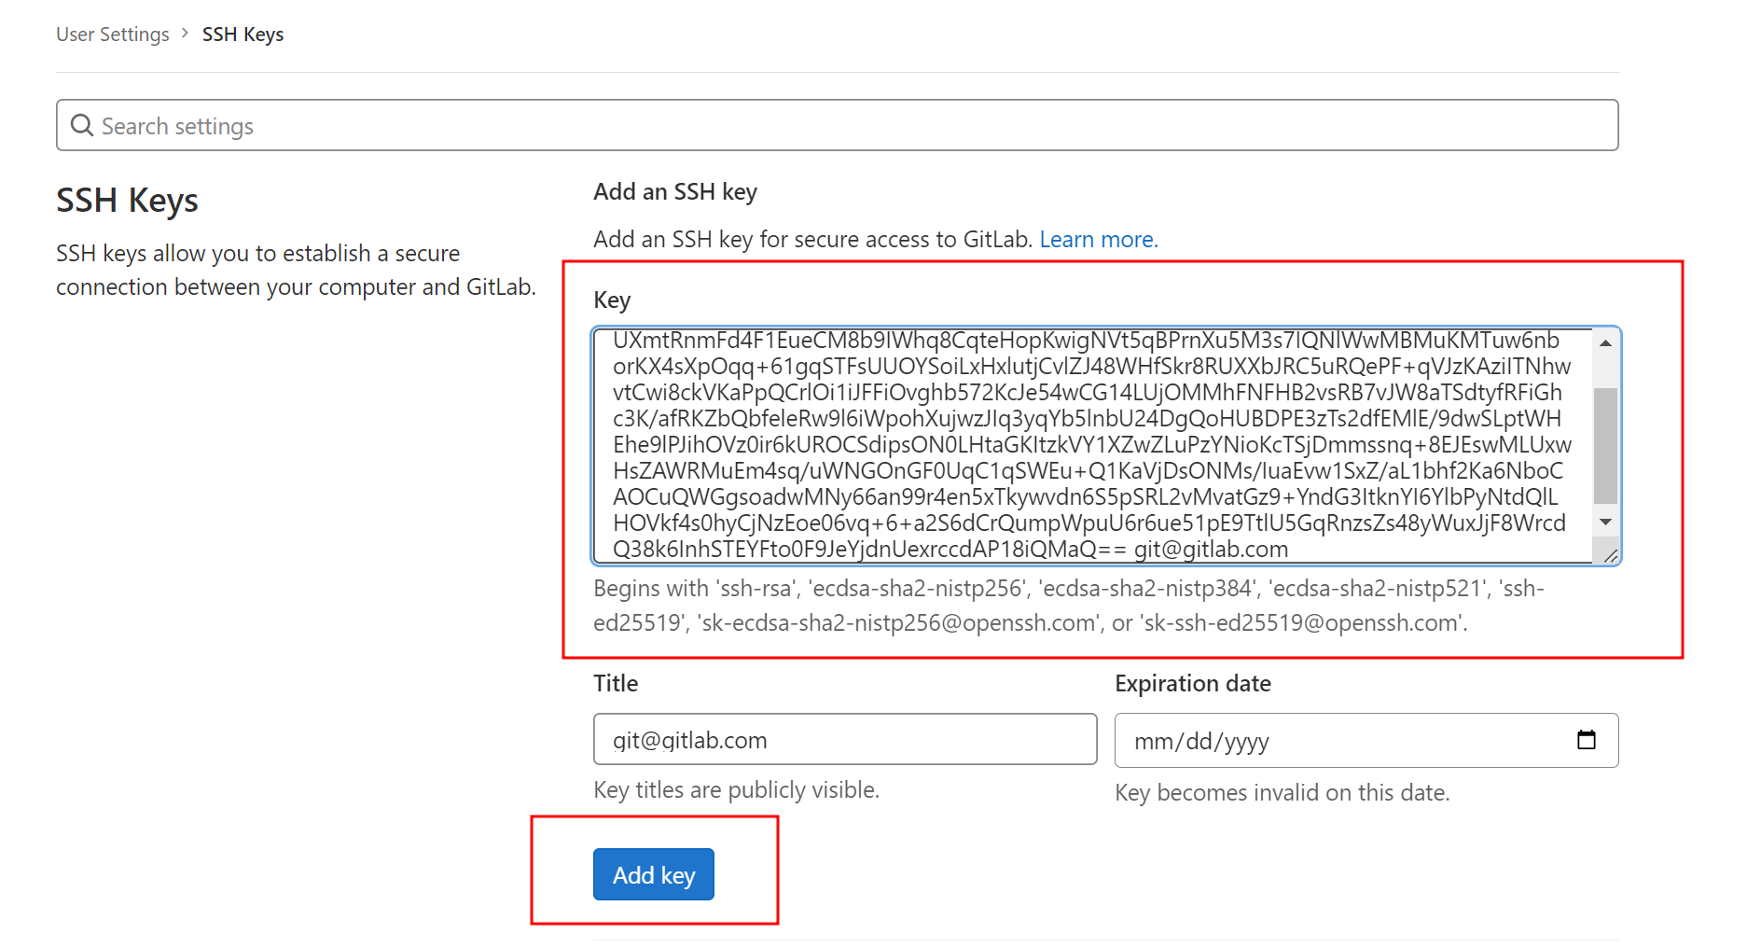Submit with the Add key button

point(654,874)
